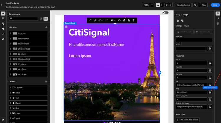This screenshot has height=123, width=221.
Task: Click the undo arrow icon
Action: pyautogui.click(x=195, y=5)
